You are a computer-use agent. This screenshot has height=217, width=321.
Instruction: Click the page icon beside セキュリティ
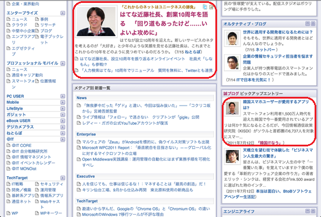(x=37, y=184)
